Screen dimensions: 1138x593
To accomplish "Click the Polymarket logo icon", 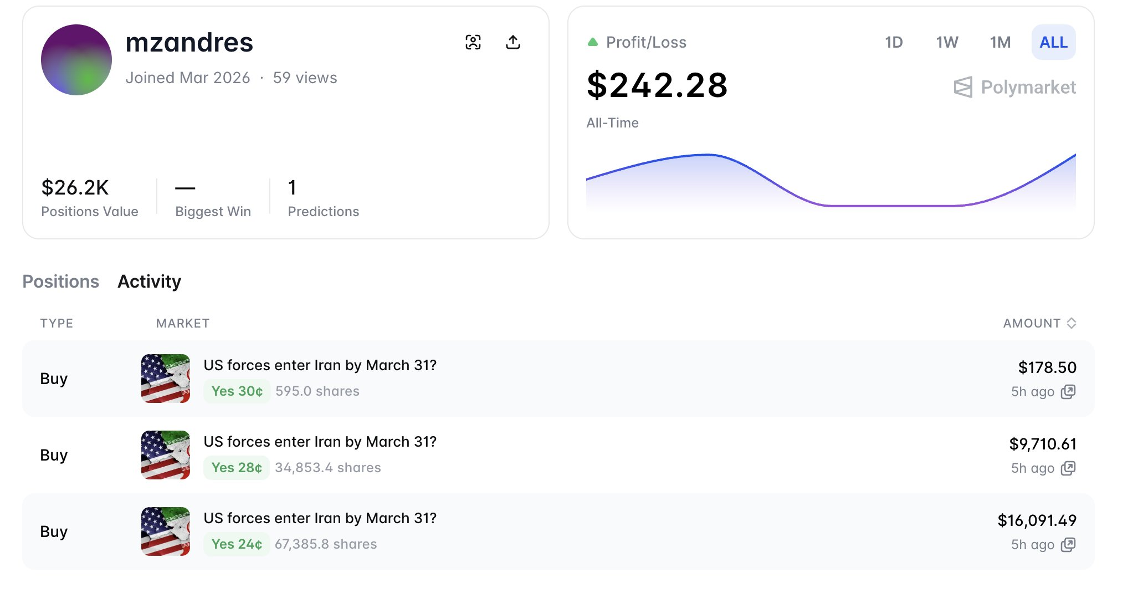I will pyautogui.click(x=963, y=88).
